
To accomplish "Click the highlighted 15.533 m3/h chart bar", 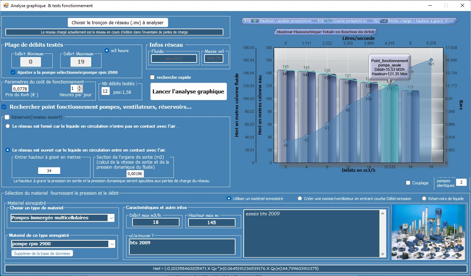I will (390, 124).
